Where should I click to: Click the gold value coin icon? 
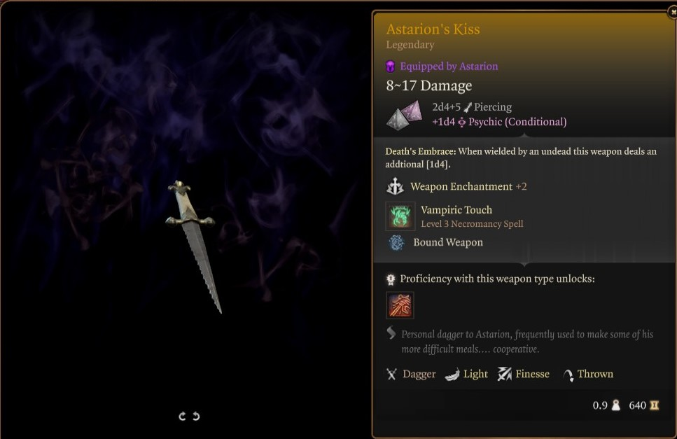655,405
